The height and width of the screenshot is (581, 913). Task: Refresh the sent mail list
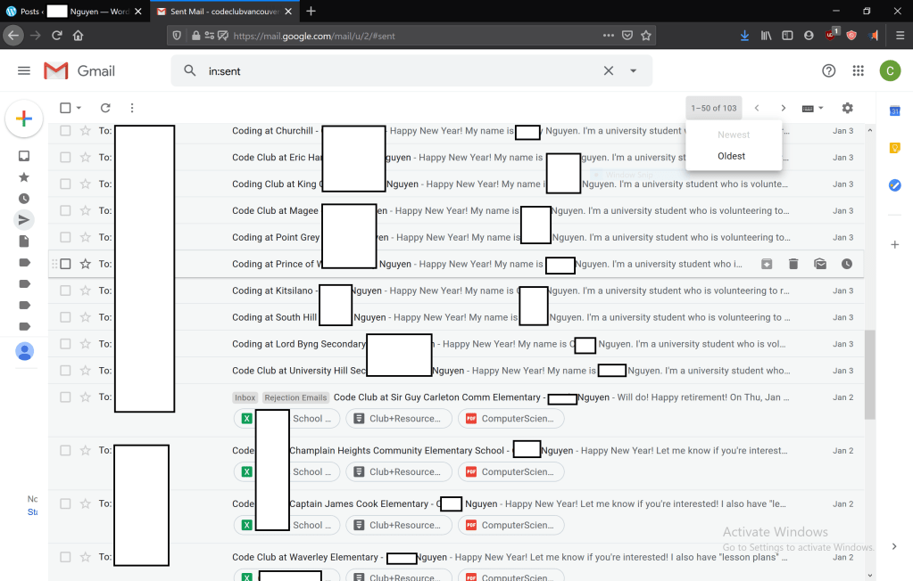(x=105, y=108)
